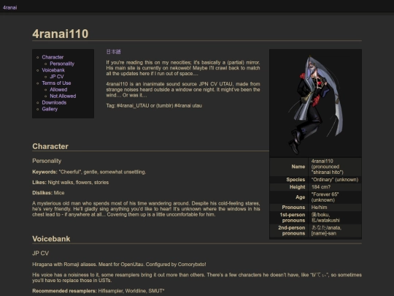Click the Tag: #4ranai_UTAU line
The height and width of the screenshot is (296, 394).
pyautogui.click(x=154, y=106)
